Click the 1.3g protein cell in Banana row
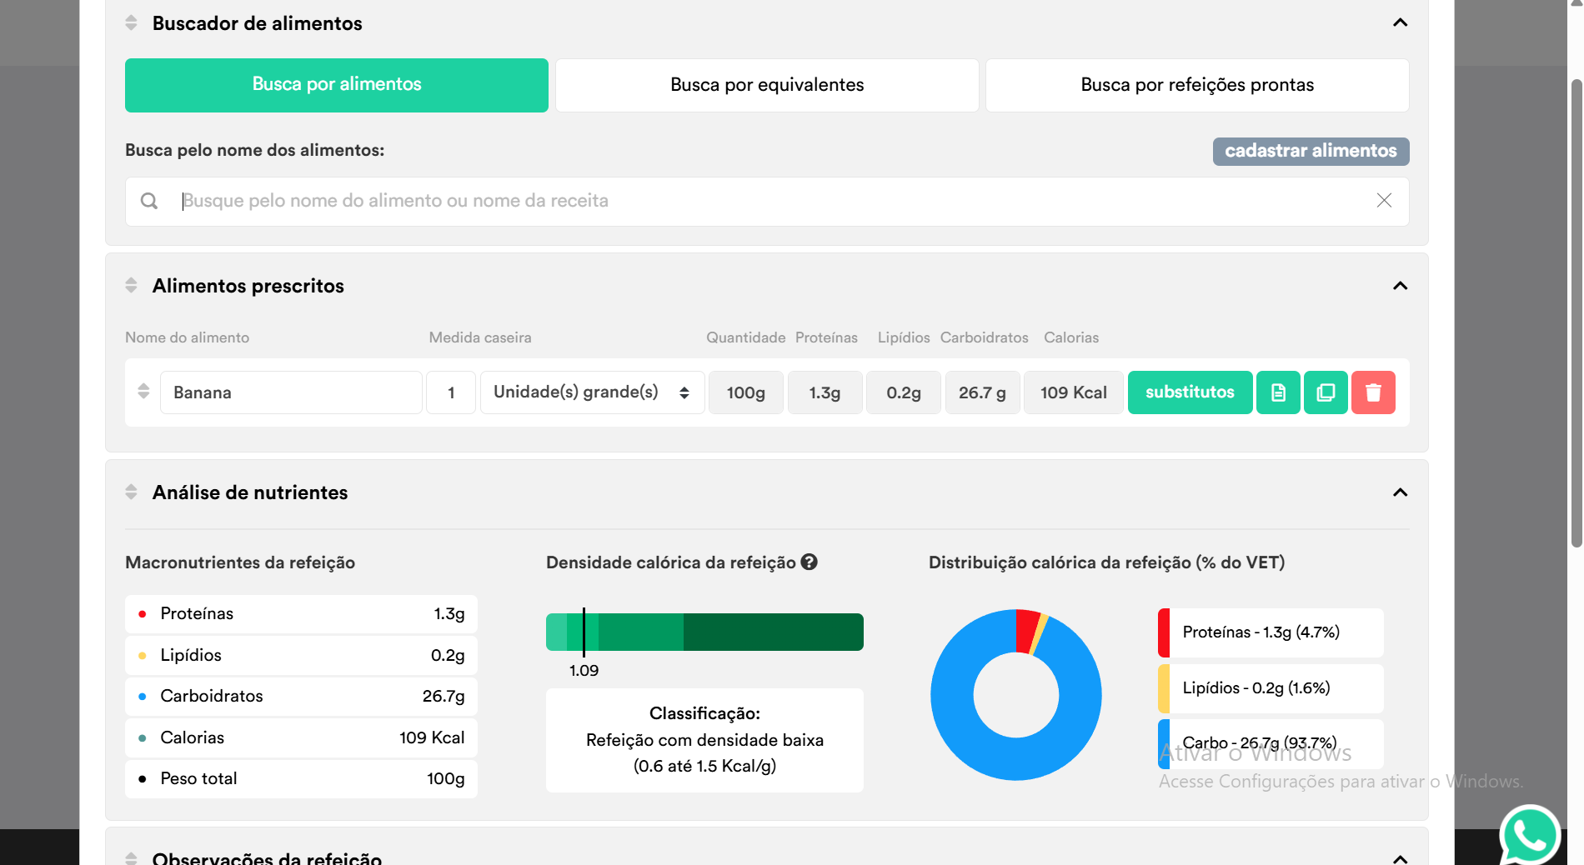 [x=825, y=392]
